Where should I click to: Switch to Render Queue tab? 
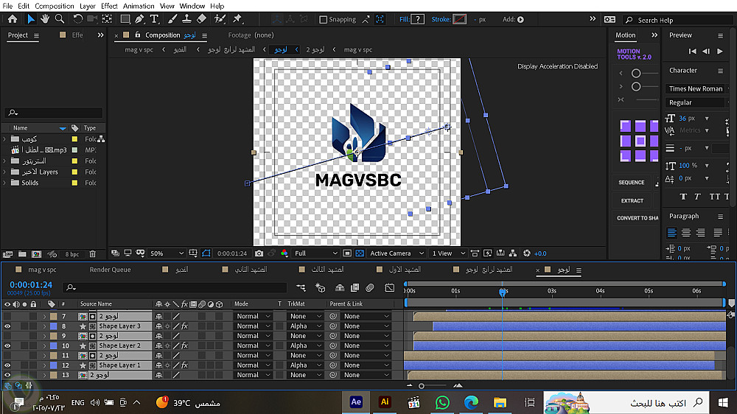(x=110, y=270)
